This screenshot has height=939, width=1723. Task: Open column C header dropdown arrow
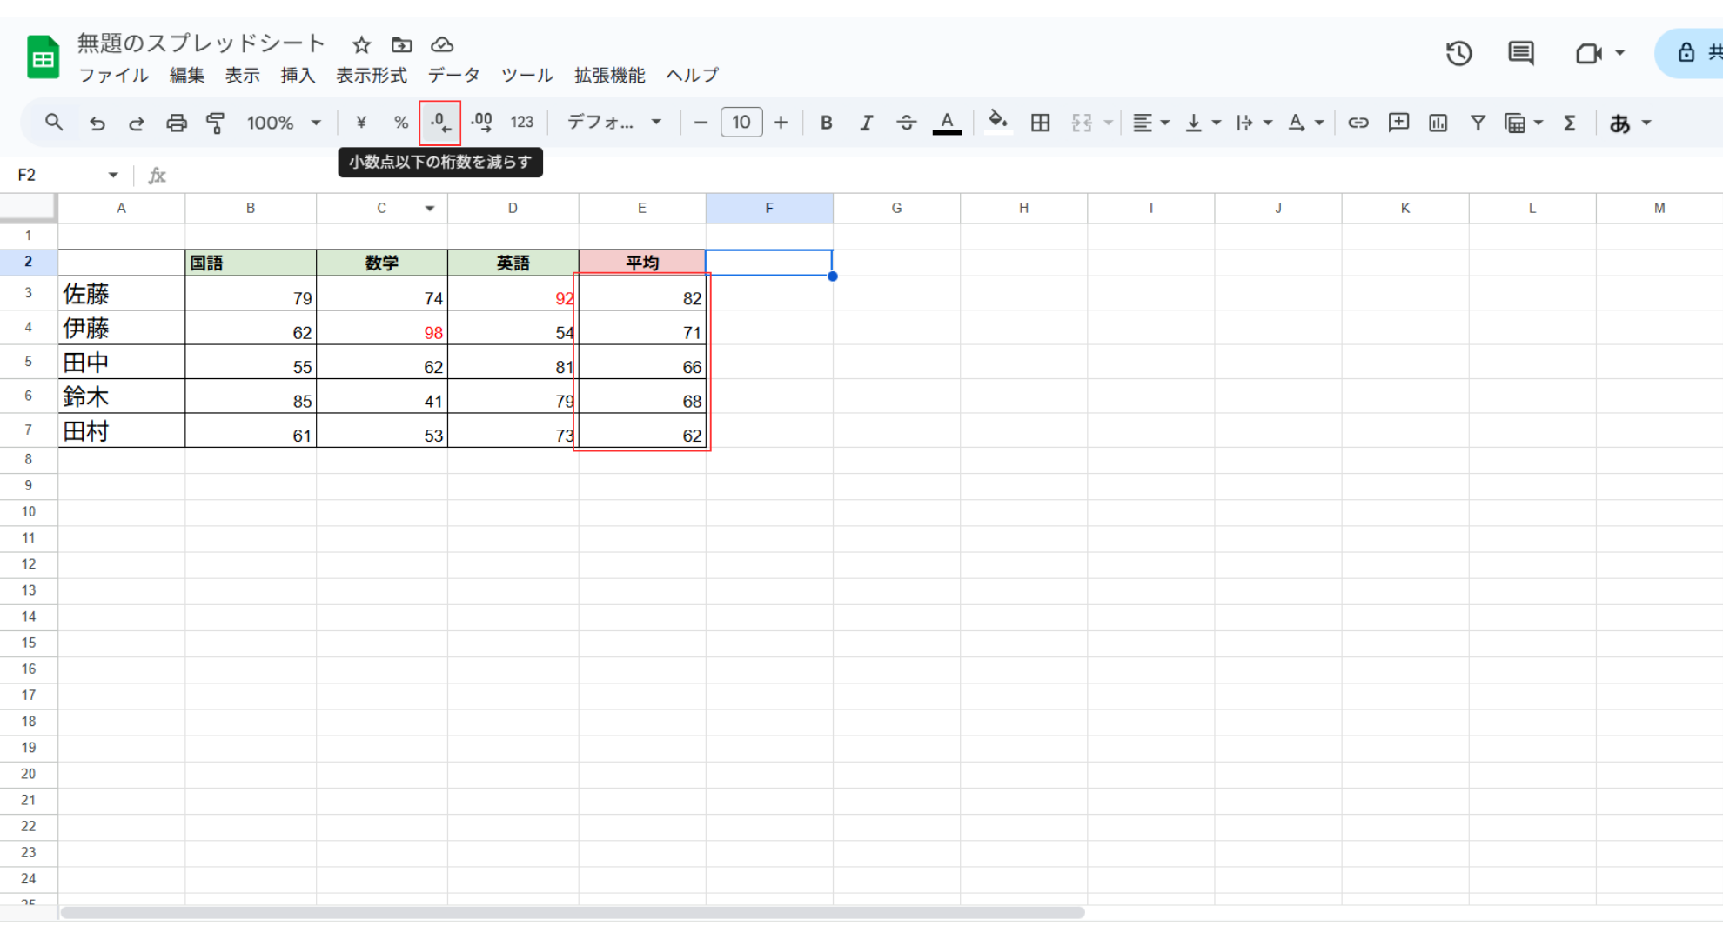coord(430,208)
